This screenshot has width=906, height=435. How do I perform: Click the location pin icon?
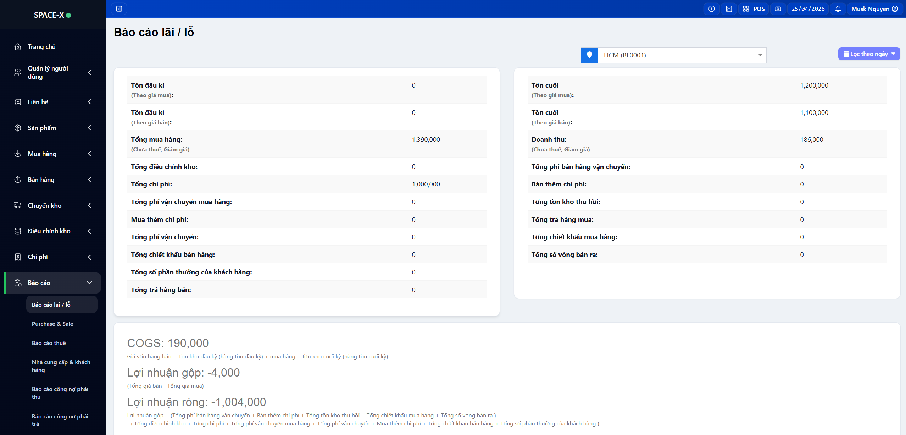point(589,55)
